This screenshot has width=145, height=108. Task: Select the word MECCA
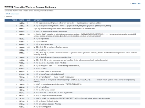point(22,71)
